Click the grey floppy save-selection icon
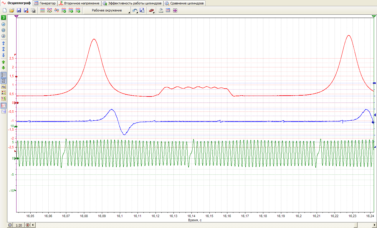 (x=33, y=11)
